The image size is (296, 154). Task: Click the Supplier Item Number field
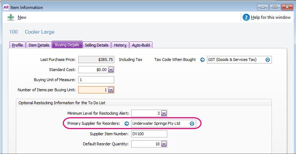pyautogui.click(x=149, y=134)
